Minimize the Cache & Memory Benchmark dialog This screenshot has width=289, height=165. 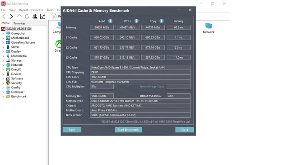pyautogui.click(x=178, y=10)
